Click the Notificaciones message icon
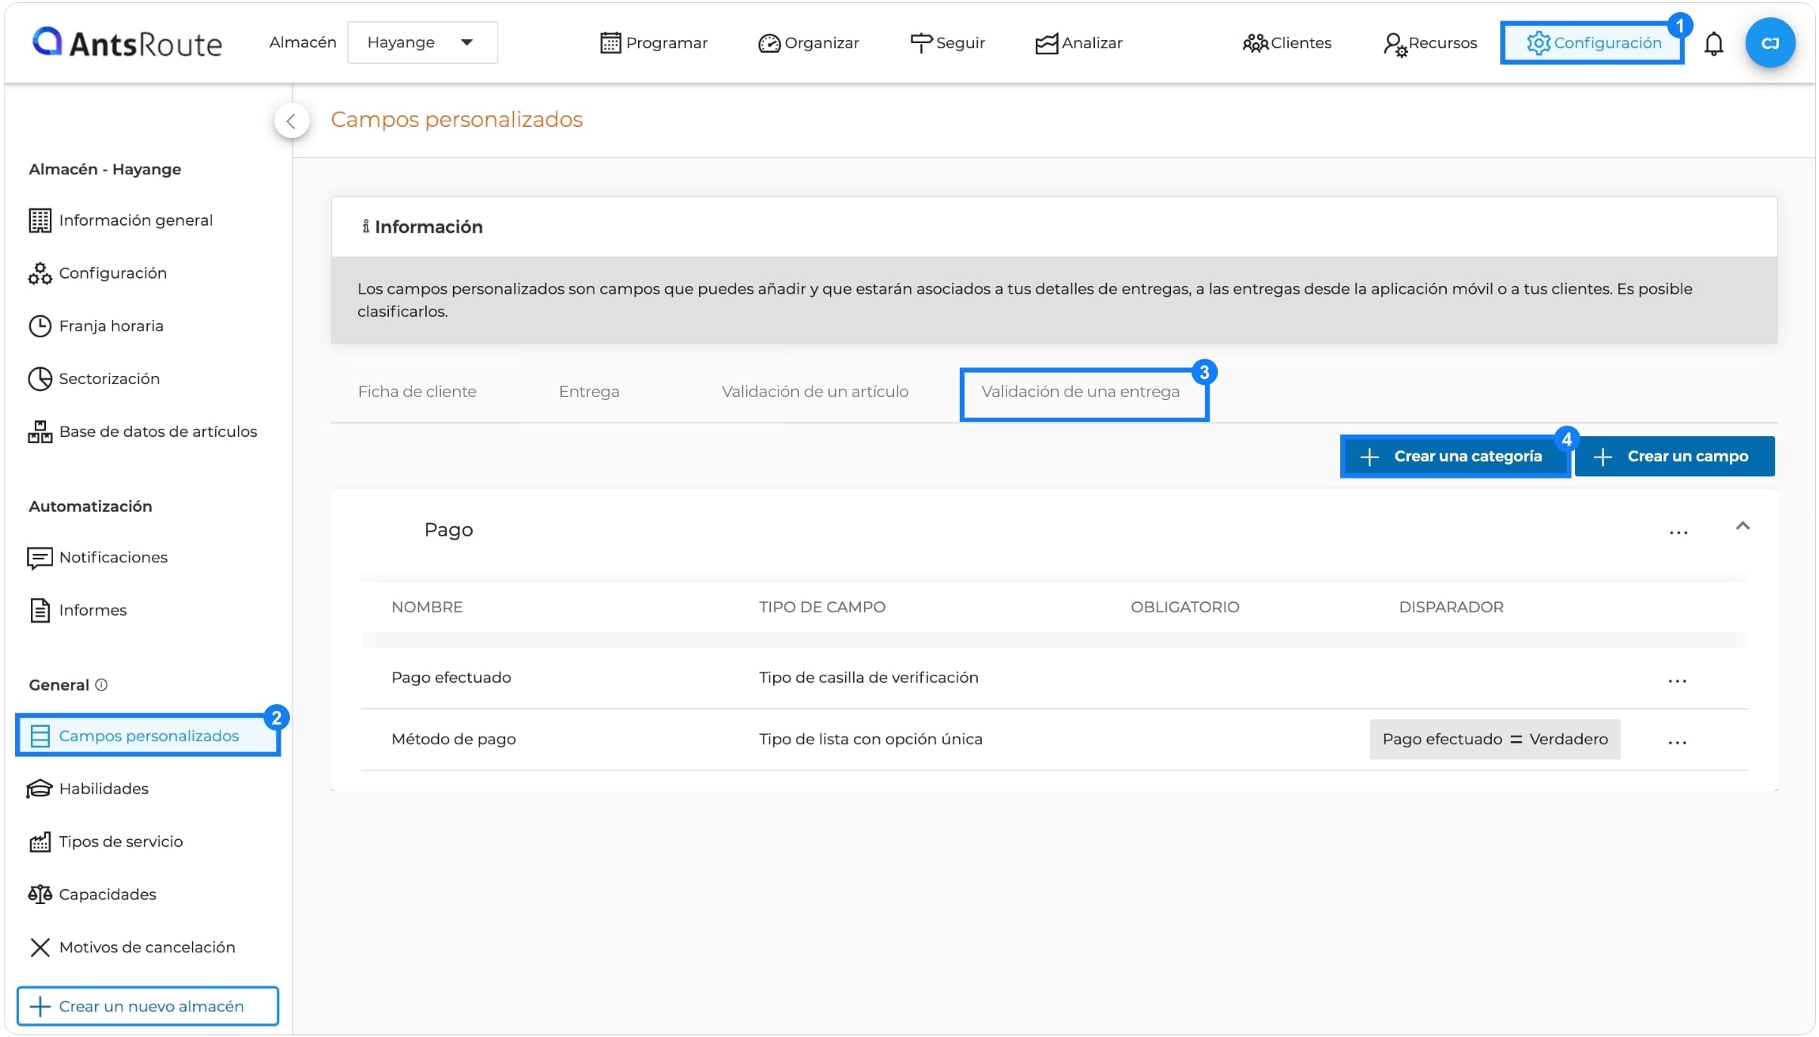This screenshot has height=1037, width=1819. point(40,558)
